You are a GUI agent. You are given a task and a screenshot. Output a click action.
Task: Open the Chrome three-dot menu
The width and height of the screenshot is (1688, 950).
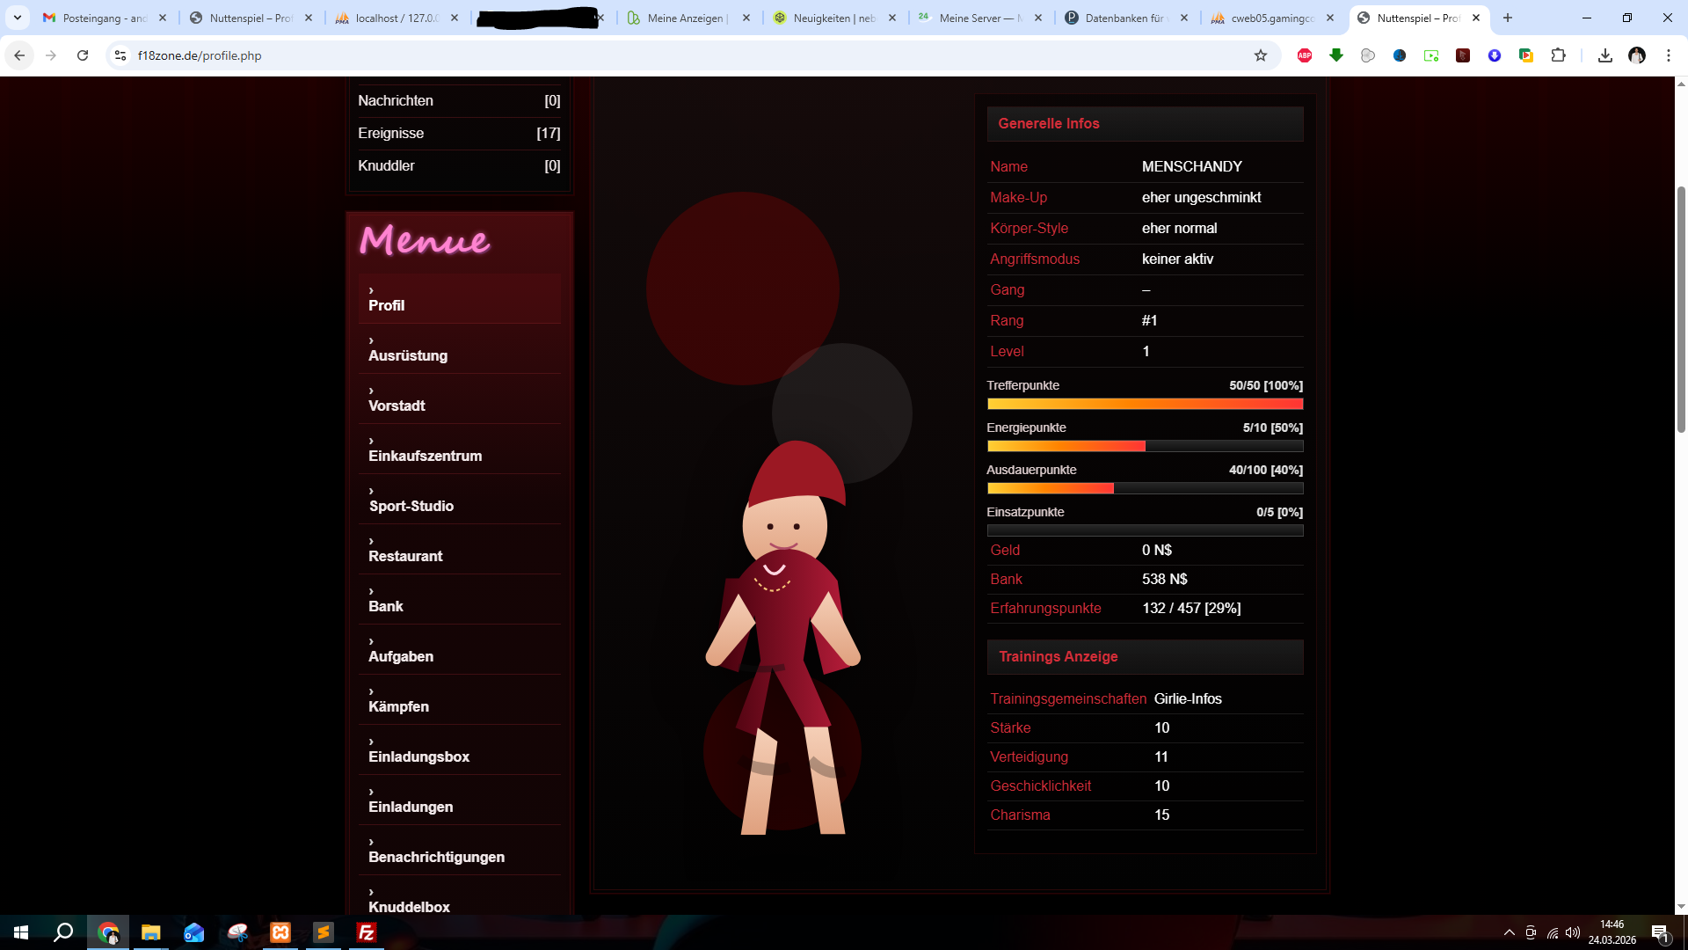point(1669,55)
